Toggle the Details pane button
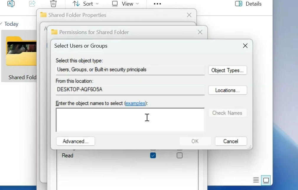298x190 pixels. (x=248, y=4)
